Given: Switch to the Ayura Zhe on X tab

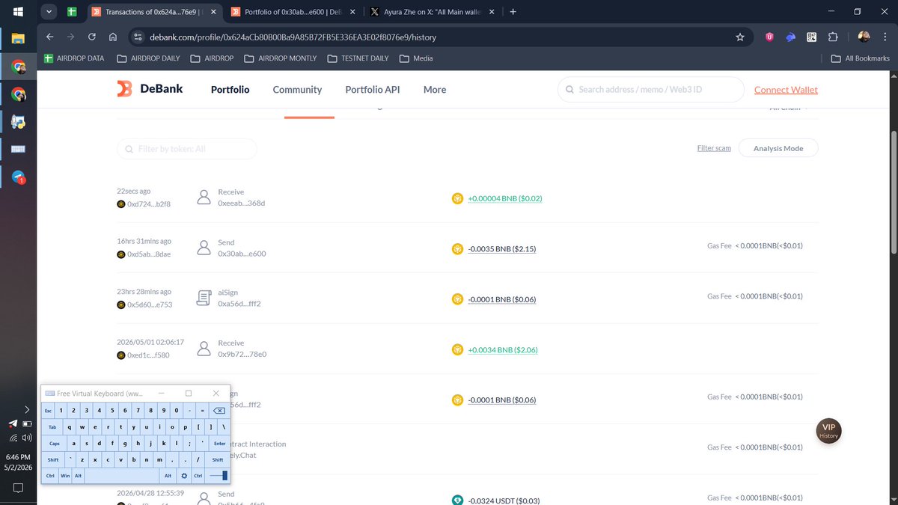Looking at the screenshot, I should click(x=433, y=12).
